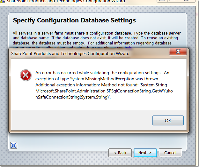Image resolution: width=199 pixels, height=167 pixels.
Task: Click OK in the error dialog
Action: (x=168, y=120)
